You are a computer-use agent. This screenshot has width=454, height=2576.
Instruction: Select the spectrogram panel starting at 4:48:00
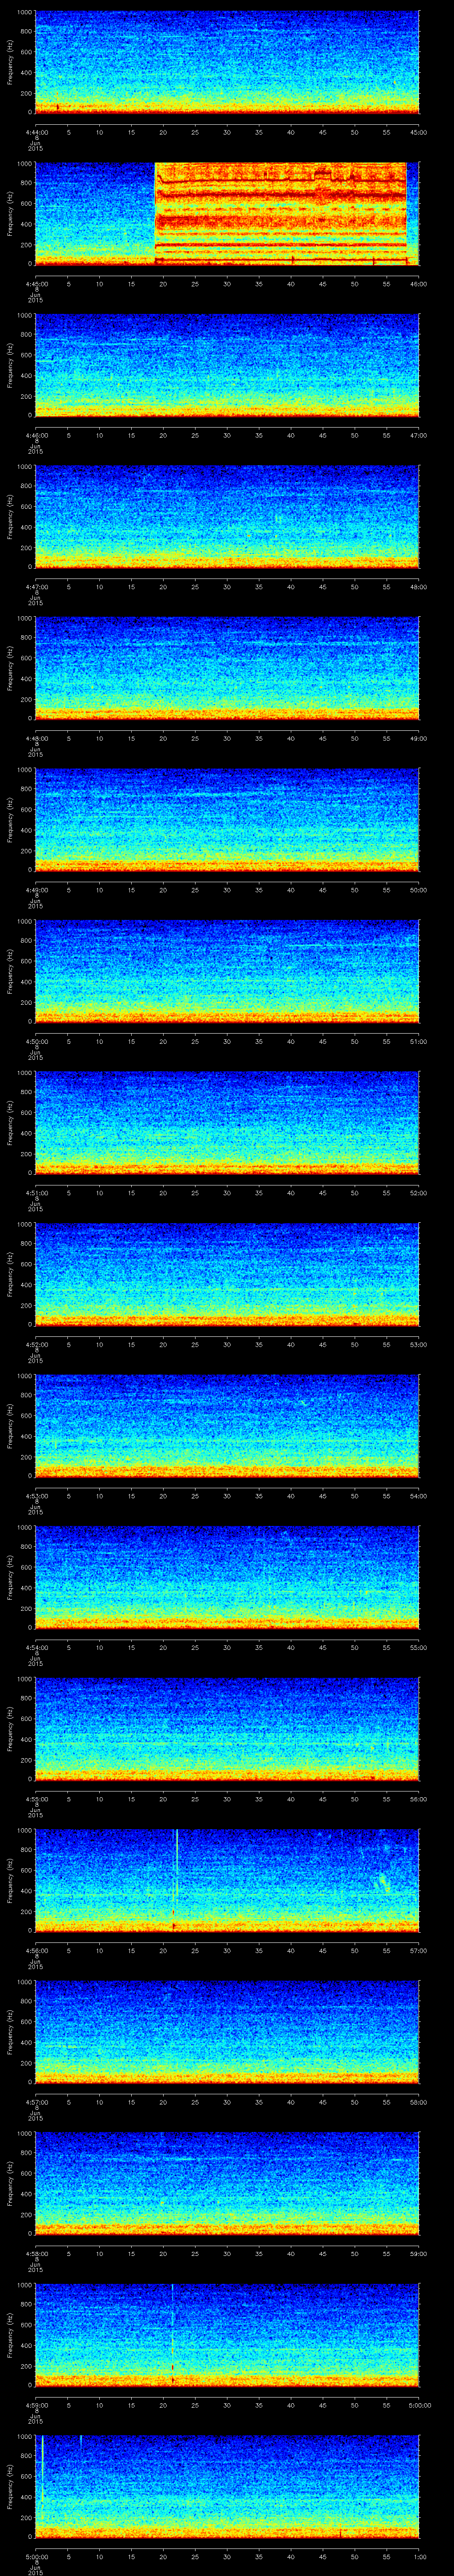click(x=227, y=668)
